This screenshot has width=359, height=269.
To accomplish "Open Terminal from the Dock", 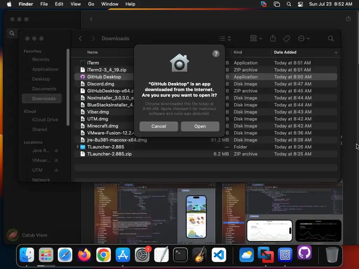I will coord(181,255).
